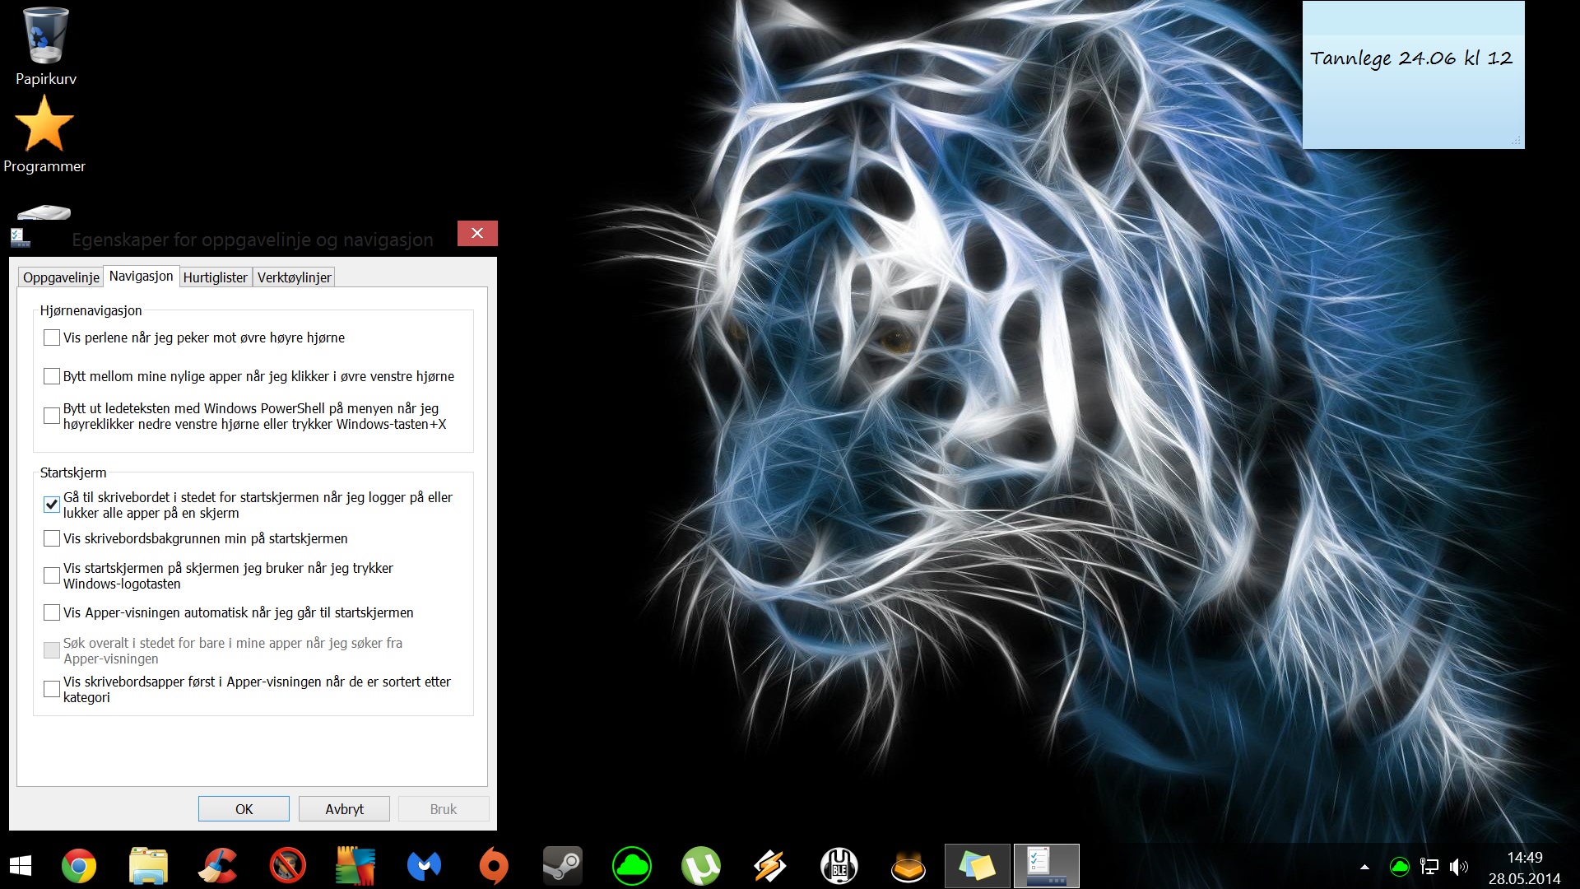Screen dimensions: 1580x889
Task: Open the green cloud app in the taskbar
Action: (632, 866)
